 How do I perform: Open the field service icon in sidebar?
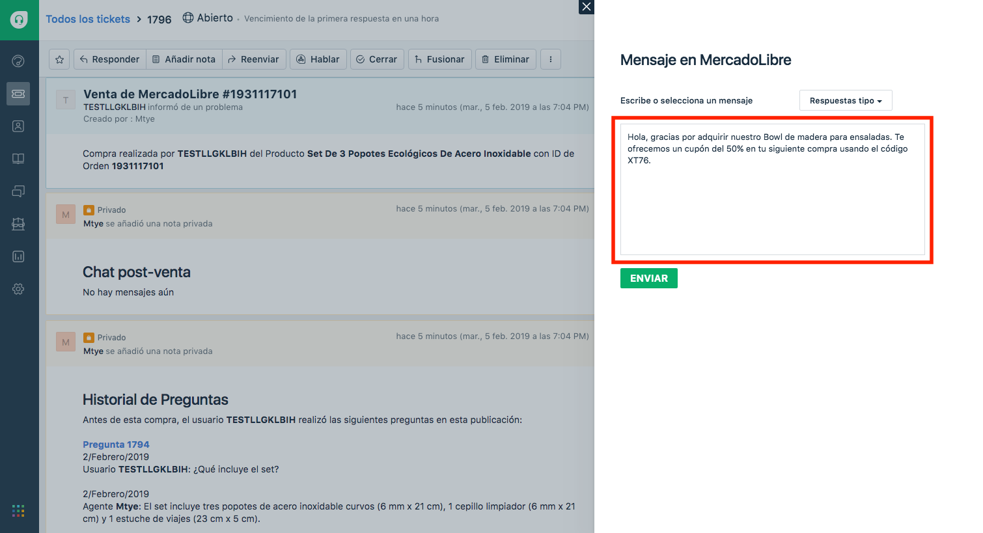[18, 224]
